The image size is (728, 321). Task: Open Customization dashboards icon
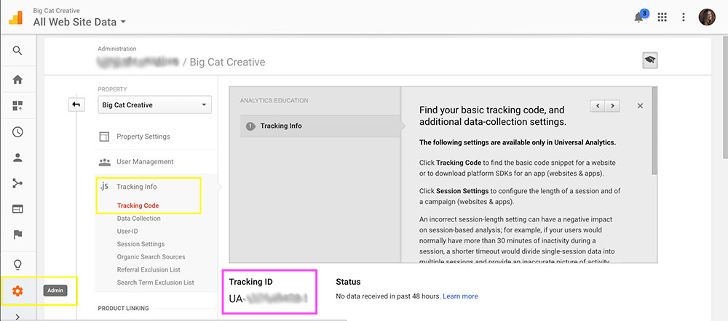pyautogui.click(x=17, y=105)
